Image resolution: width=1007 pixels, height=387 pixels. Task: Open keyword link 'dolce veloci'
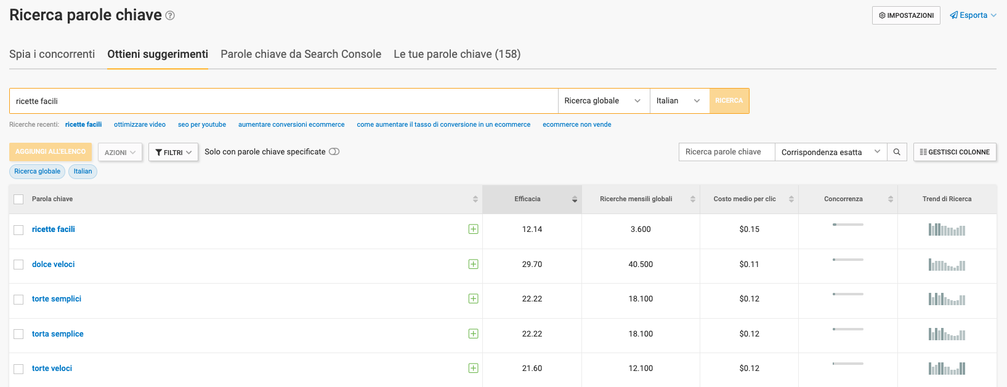(54, 264)
